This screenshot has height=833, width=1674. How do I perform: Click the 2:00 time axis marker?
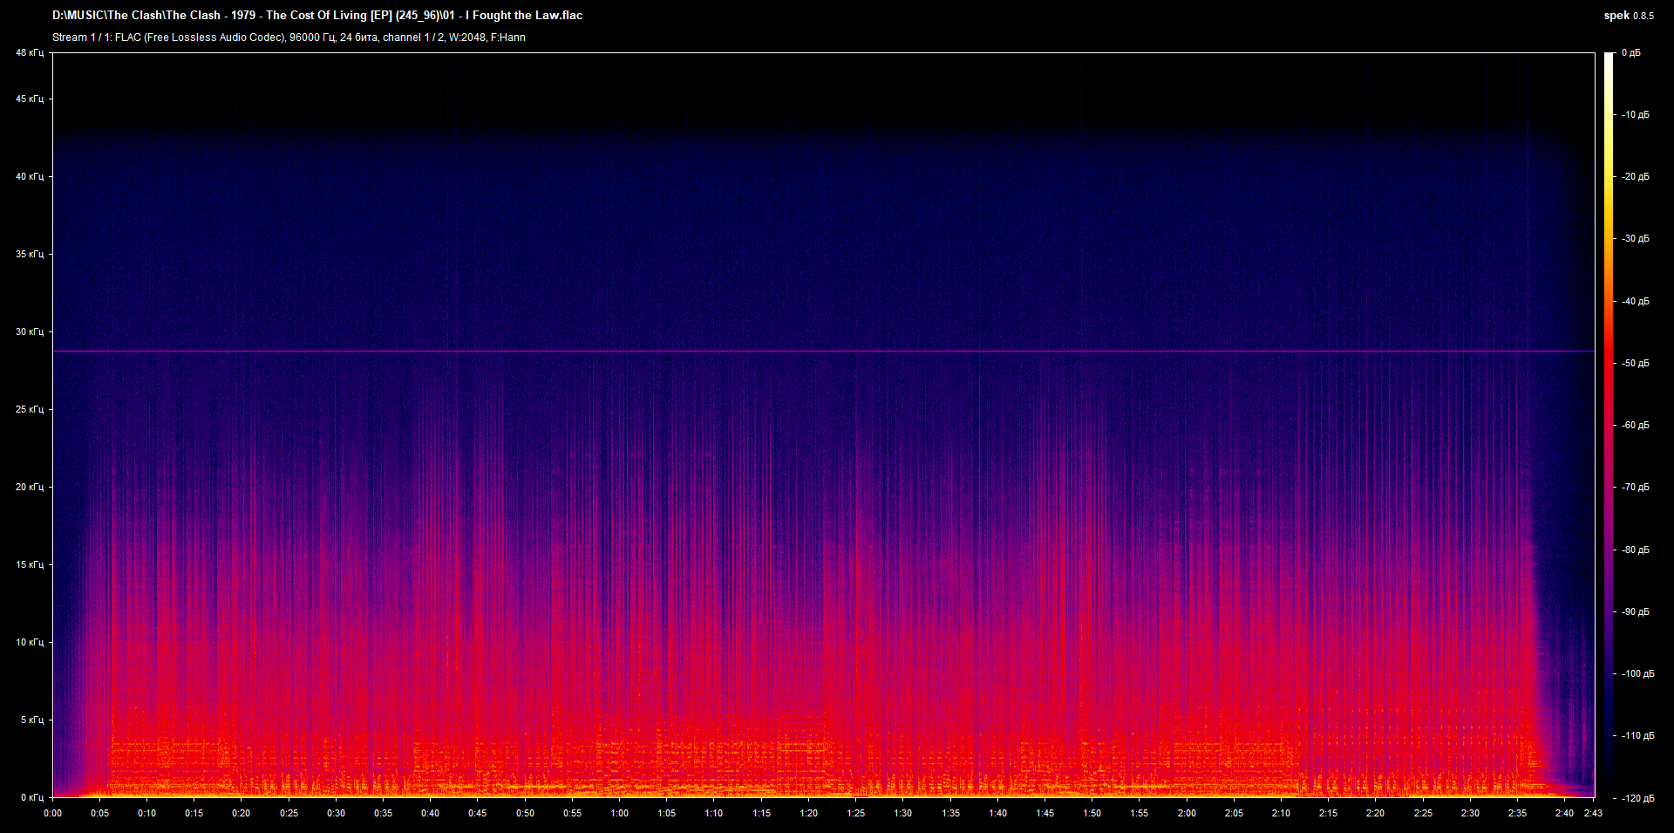pos(1186,813)
